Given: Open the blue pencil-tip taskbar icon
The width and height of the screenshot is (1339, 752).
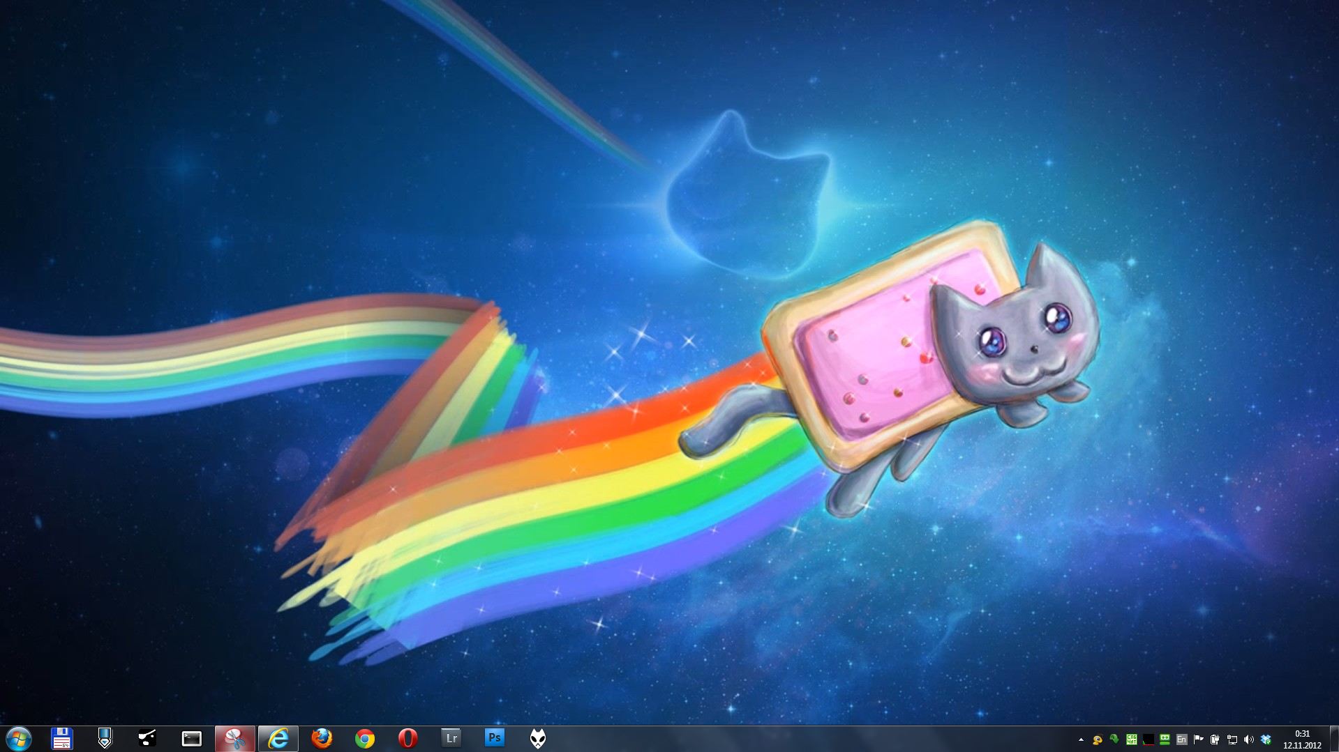Looking at the screenshot, I should 105,739.
